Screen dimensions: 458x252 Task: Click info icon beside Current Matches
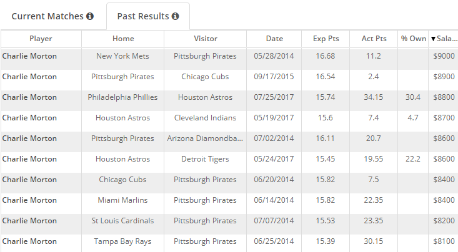(90, 16)
